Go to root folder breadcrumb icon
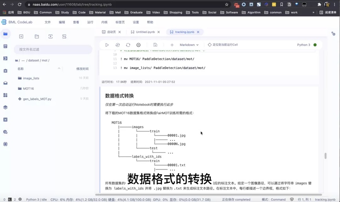This screenshot has width=340, height=202. coord(17,60)
